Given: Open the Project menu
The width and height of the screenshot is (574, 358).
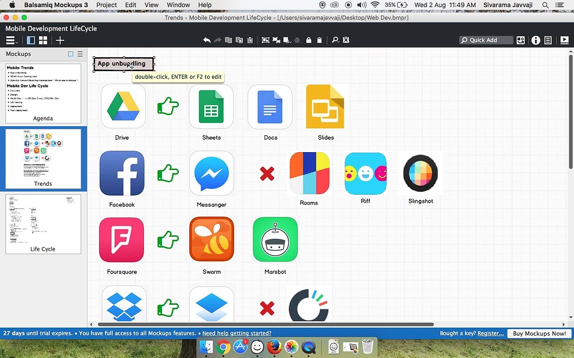Looking at the screenshot, I should [107, 5].
